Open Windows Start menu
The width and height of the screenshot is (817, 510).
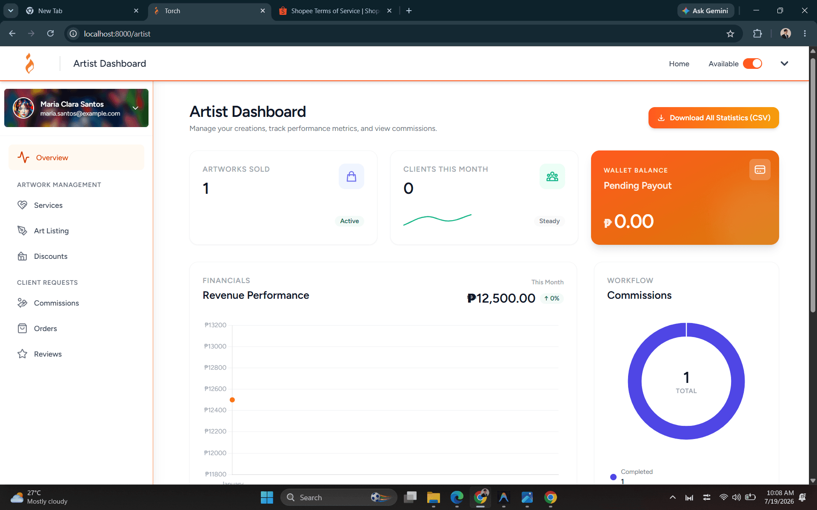pyautogui.click(x=267, y=497)
